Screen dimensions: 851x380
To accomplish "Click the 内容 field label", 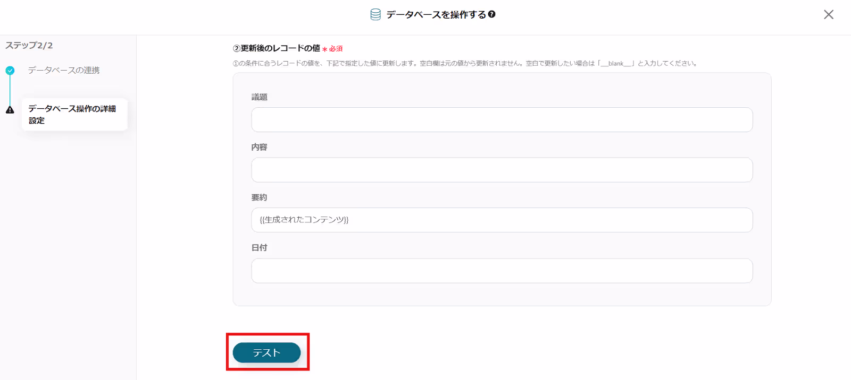I will [260, 147].
